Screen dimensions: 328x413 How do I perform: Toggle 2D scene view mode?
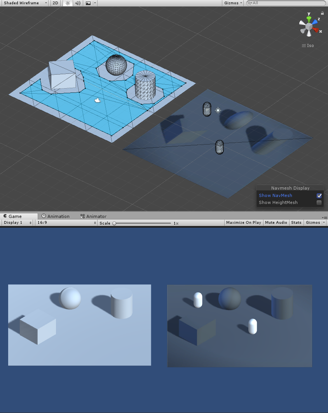click(x=55, y=3)
